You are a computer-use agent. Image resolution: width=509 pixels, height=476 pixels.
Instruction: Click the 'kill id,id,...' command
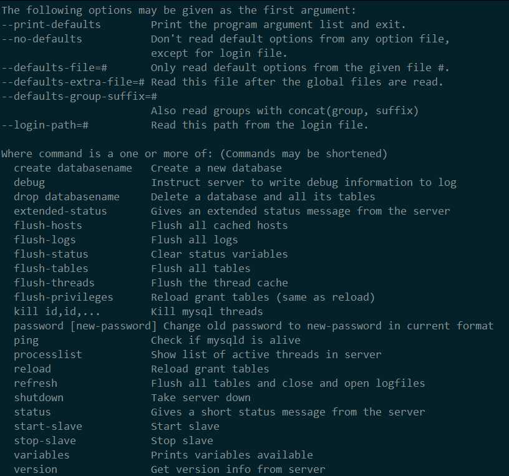coord(57,311)
